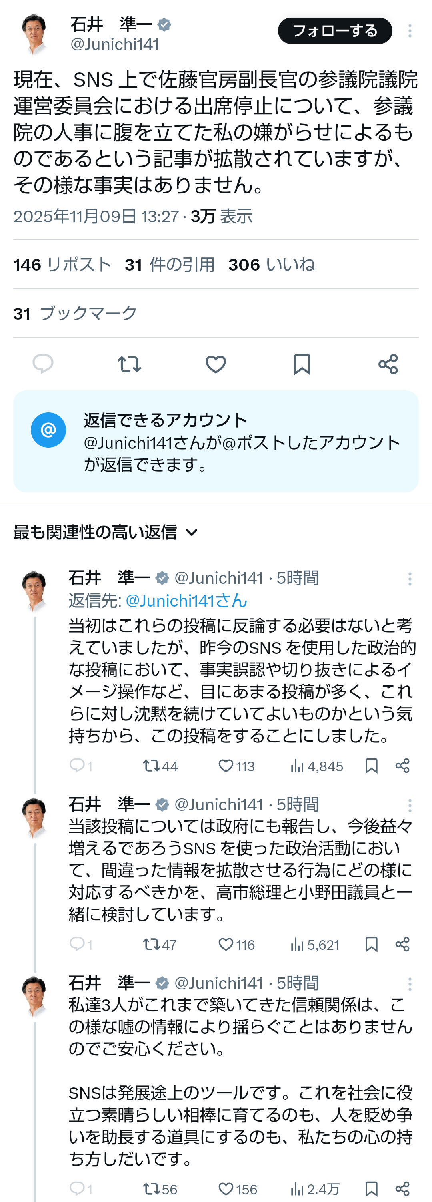Open profile photo at top of post
432x1202 pixels.
tap(34, 34)
